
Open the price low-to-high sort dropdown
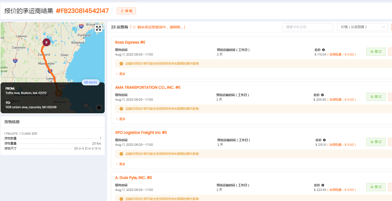[362, 27]
